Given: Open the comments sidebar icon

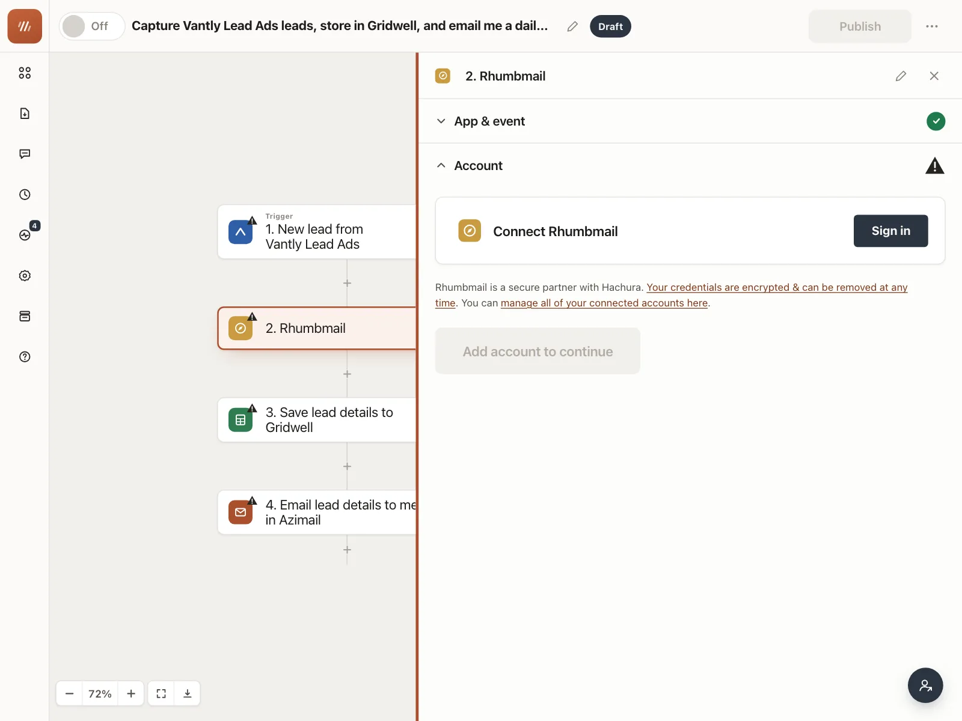Looking at the screenshot, I should pos(25,154).
